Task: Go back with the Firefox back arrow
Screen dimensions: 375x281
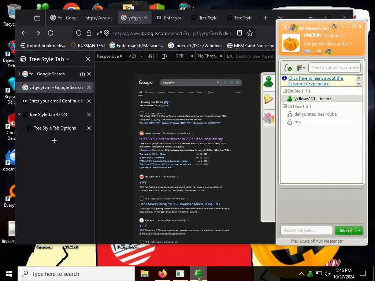Action: [x=24, y=33]
